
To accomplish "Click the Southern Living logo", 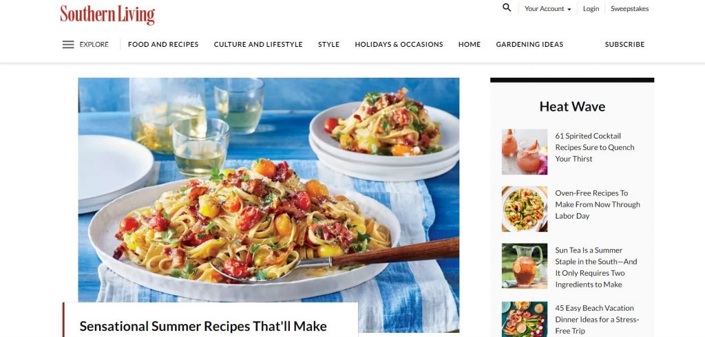I will pos(107,15).
